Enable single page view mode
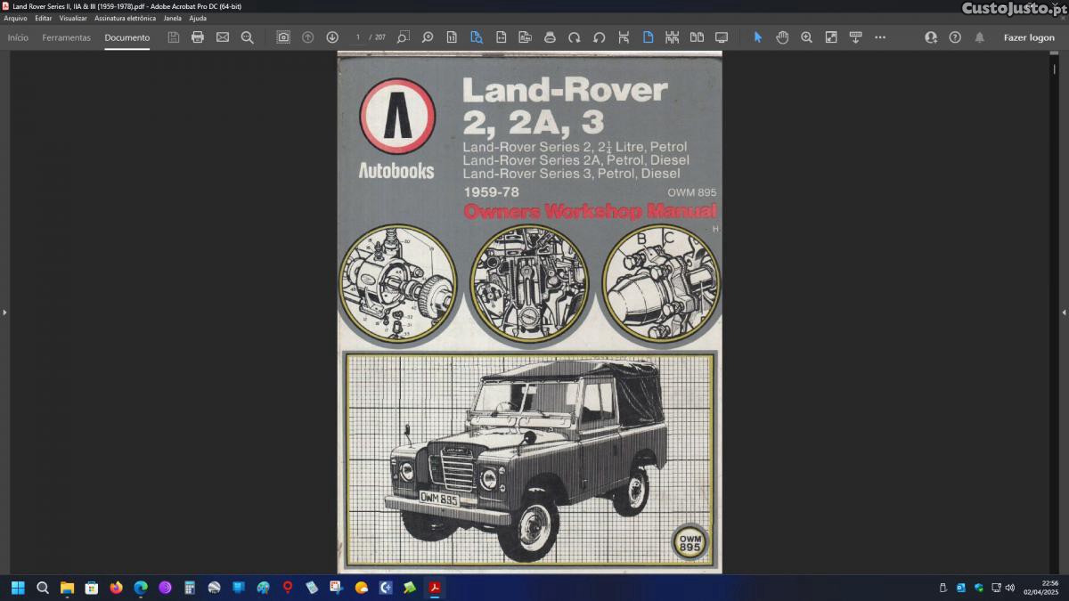Screen dimensions: 1069x601 648,37
